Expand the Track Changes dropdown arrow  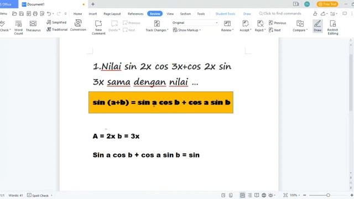click(168, 30)
